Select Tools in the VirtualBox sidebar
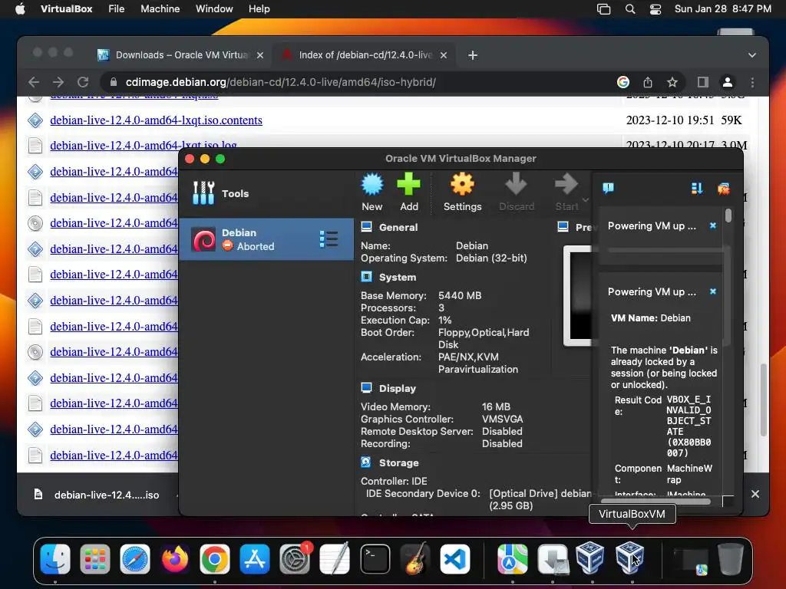 click(x=266, y=193)
